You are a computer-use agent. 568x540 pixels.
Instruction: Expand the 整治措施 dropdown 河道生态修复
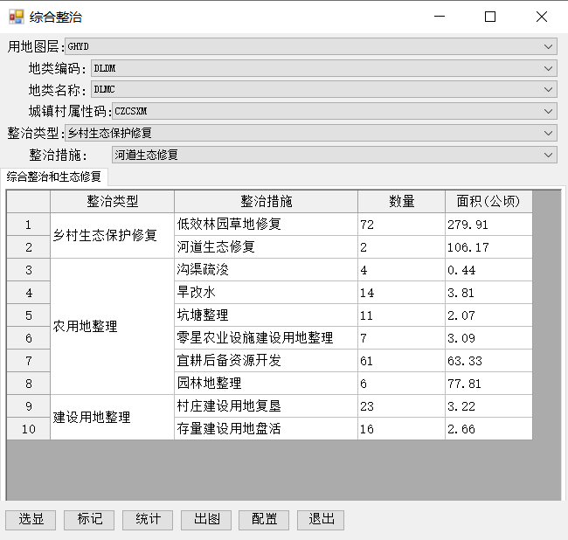click(335, 155)
